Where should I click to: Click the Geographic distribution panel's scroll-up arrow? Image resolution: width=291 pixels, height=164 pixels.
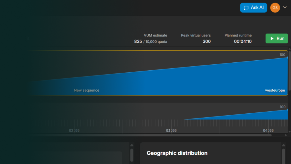(283, 145)
